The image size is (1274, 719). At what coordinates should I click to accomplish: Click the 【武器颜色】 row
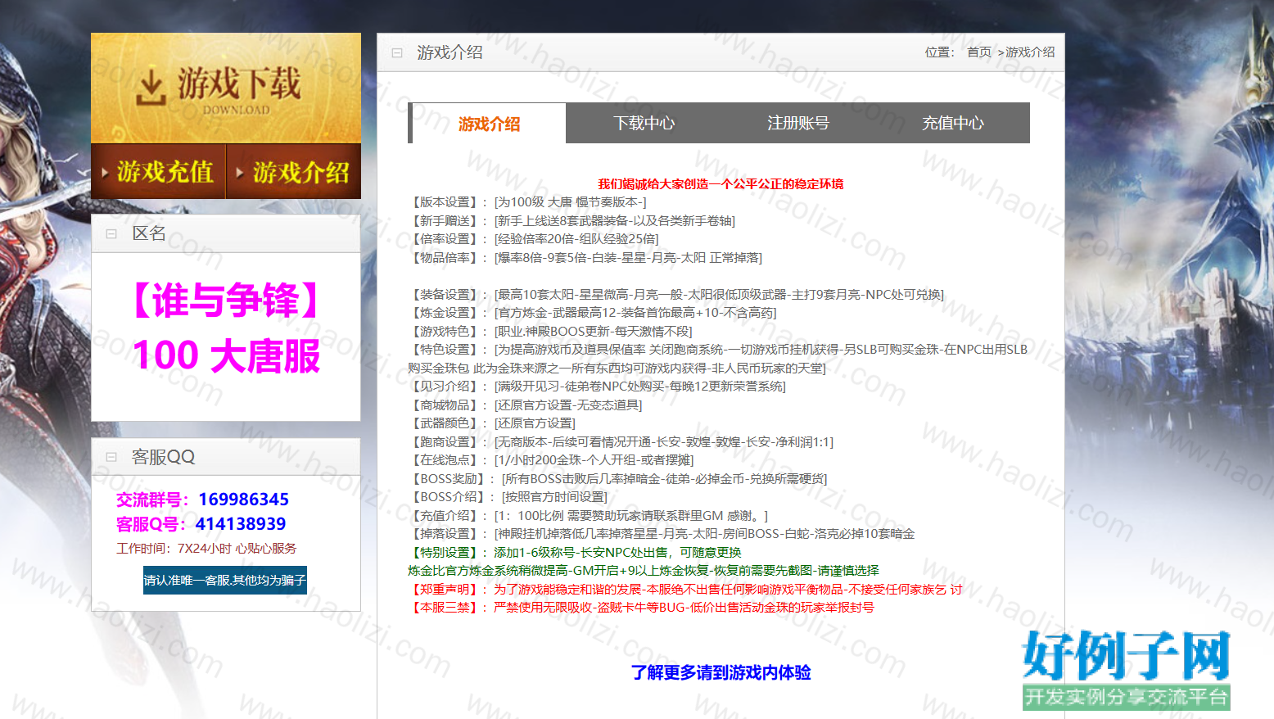pos(491,423)
